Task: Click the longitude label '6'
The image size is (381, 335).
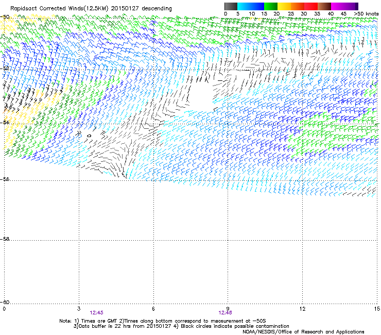Action: (x=153, y=309)
